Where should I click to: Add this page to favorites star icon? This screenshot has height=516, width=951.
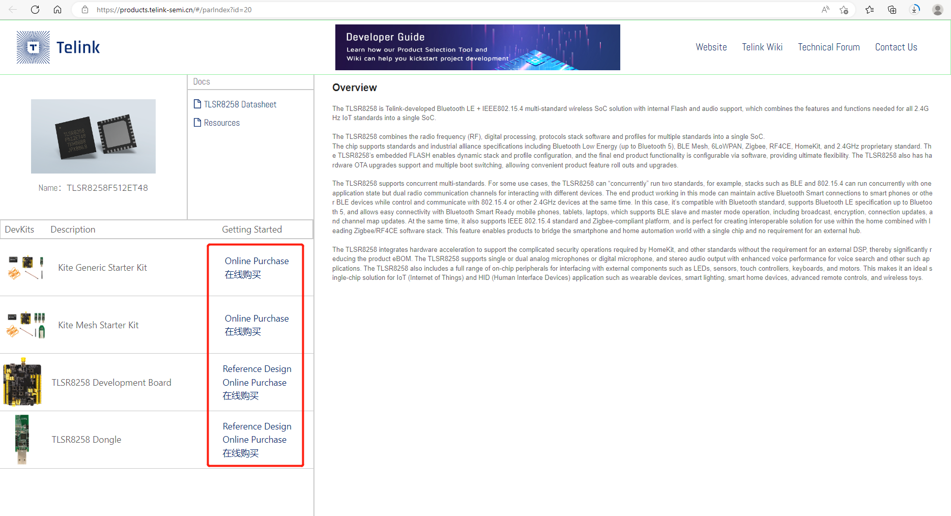(x=844, y=10)
